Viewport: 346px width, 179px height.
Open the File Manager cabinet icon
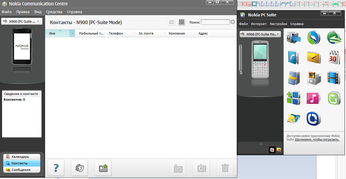pyautogui.click(x=294, y=78)
